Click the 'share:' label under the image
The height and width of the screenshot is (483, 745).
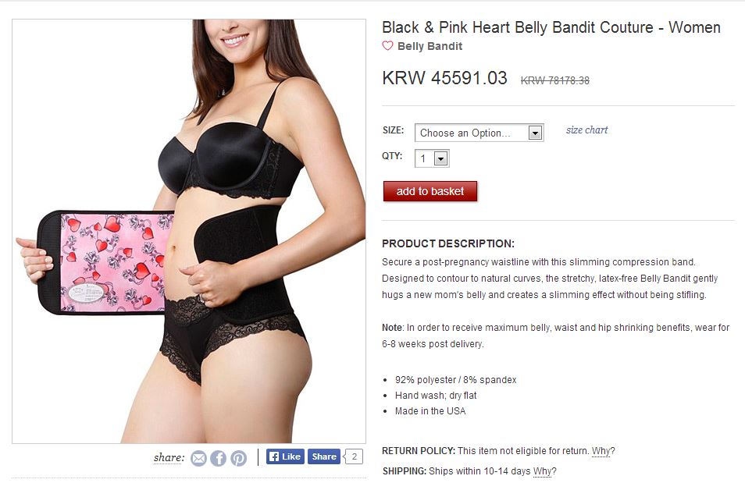tap(169, 457)
